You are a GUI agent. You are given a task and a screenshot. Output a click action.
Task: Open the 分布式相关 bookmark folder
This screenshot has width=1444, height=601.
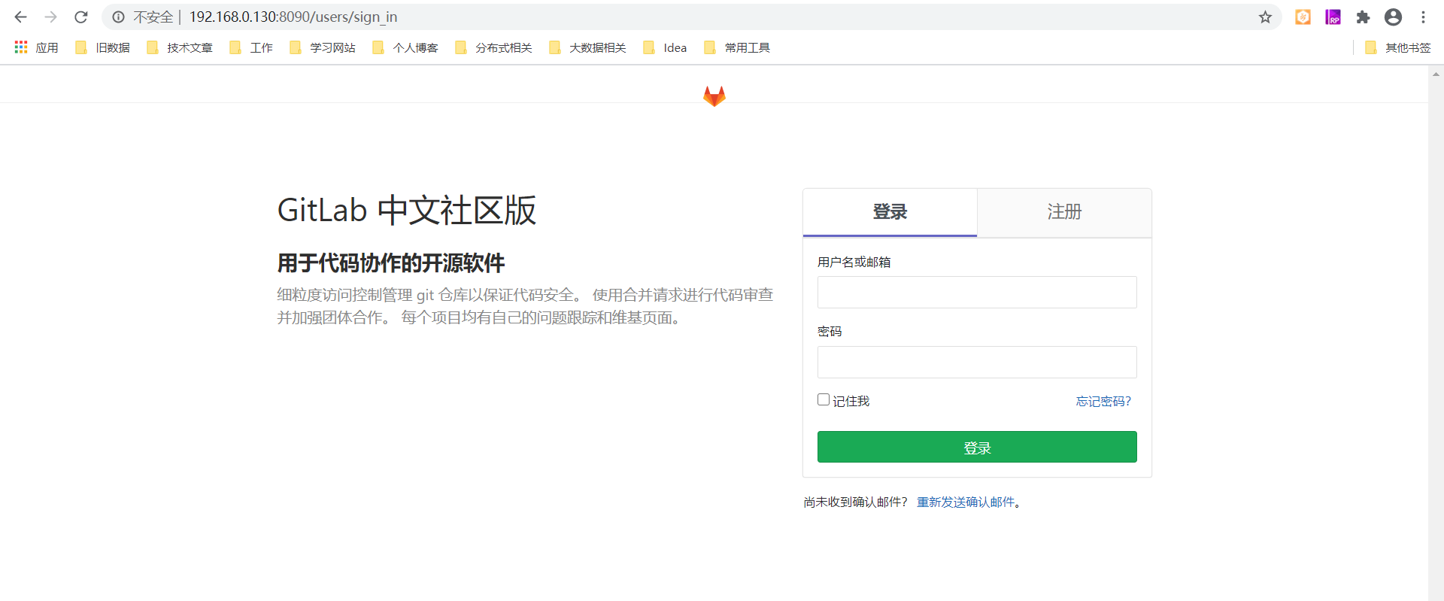(494, 47)
